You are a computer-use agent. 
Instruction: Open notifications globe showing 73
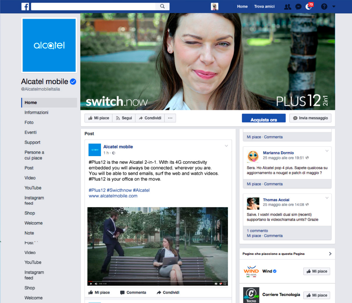pyautogui.click(x=309, y=6)
